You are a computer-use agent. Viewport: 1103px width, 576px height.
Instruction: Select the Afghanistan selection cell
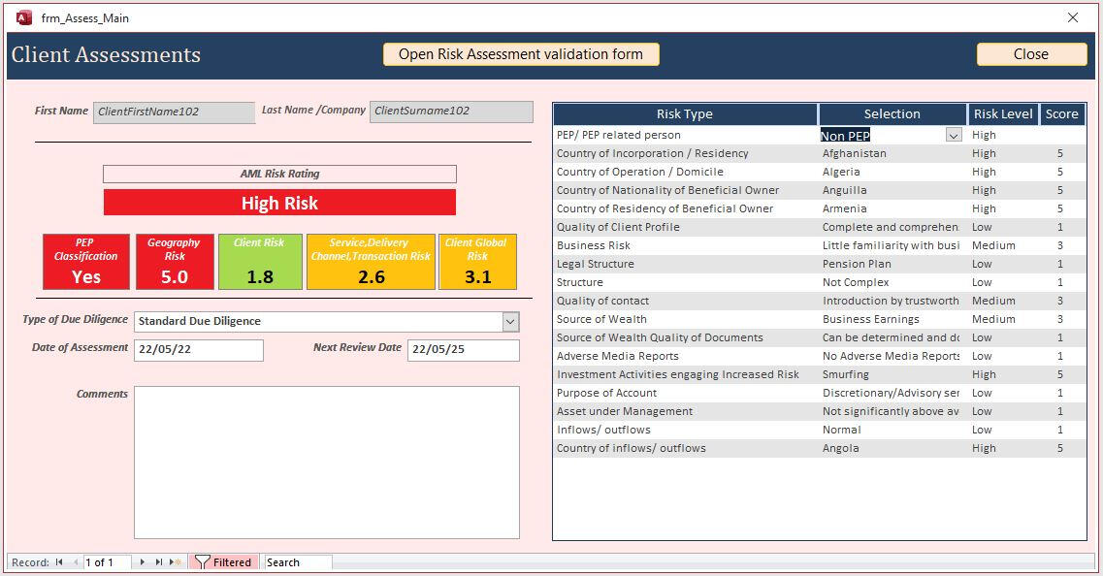tap(891, 153)
